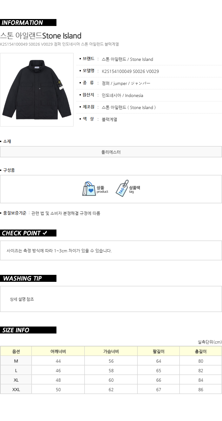
Task: Click the 어깨너비 column header
Action: pyautogui.click(x=58, y=351)
